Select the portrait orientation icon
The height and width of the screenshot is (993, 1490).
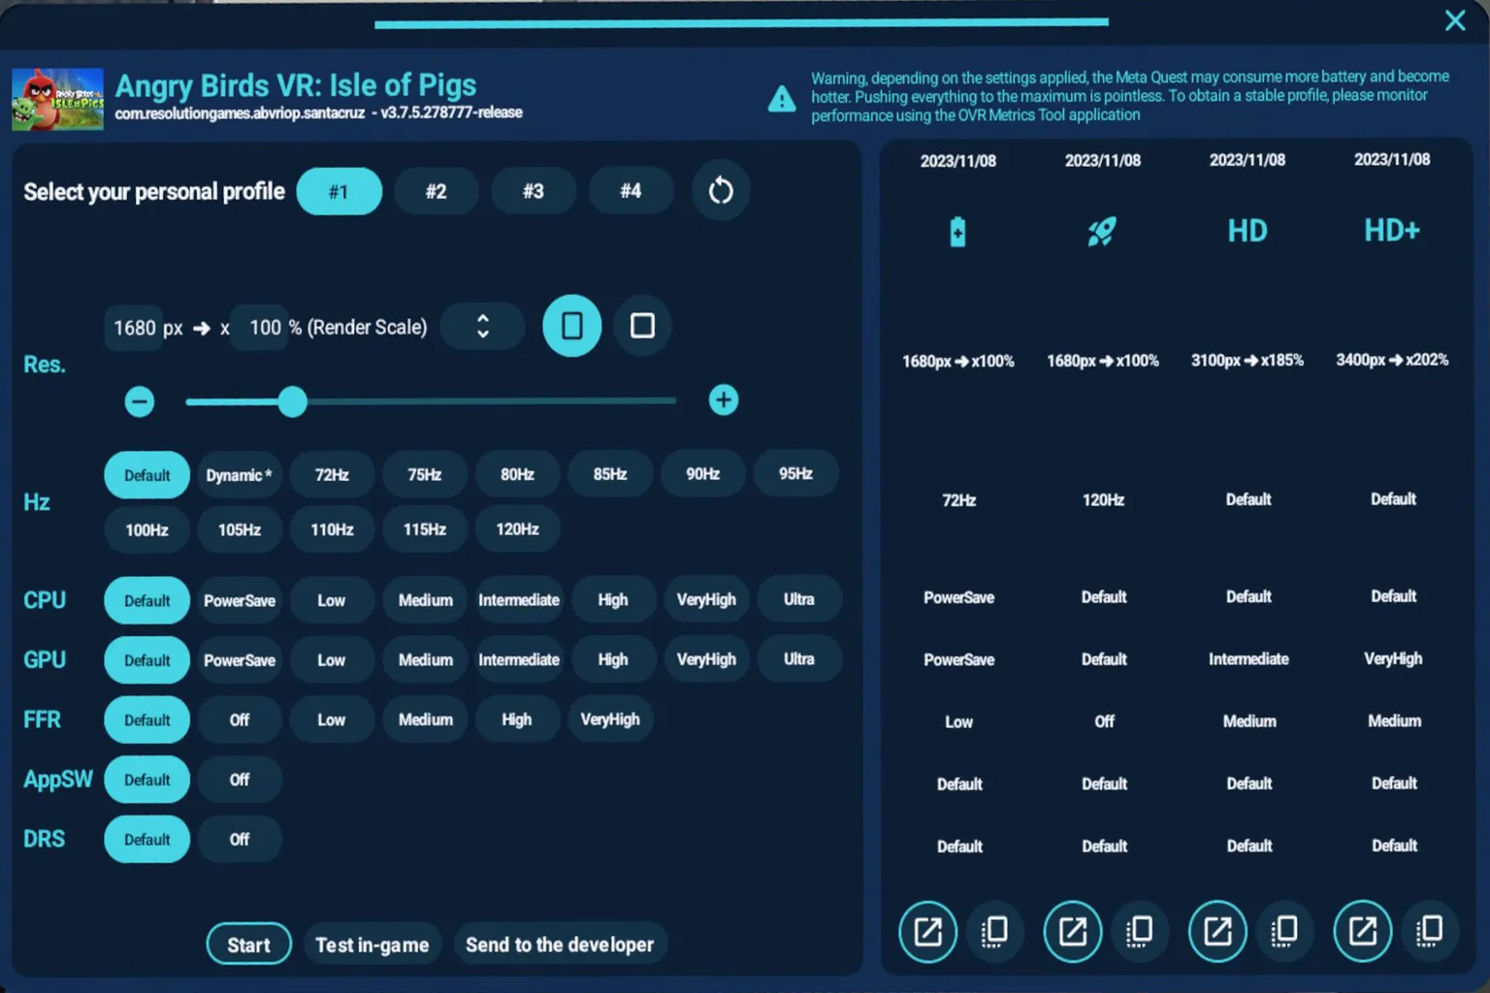pos(571,326)
